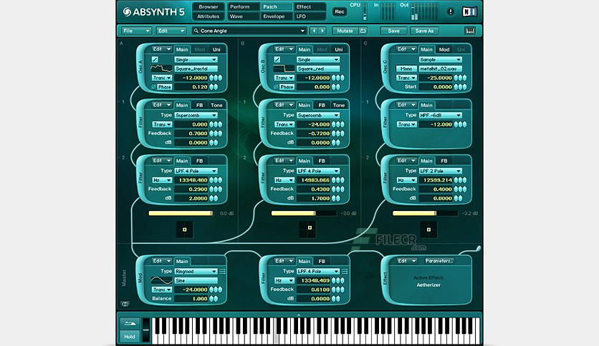The image size is (599, 346).
Task: Go to previous preset arrow
Action: pos(314,31)
